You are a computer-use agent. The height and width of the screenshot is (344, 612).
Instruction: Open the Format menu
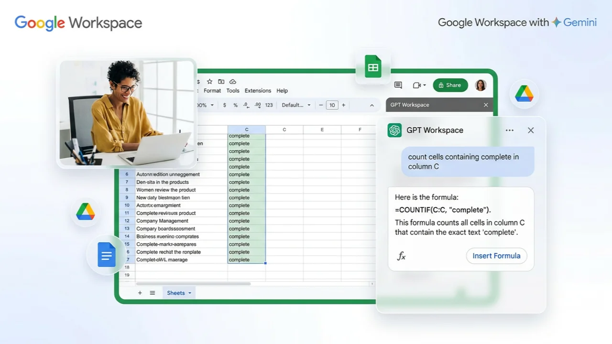click(212, 91)
